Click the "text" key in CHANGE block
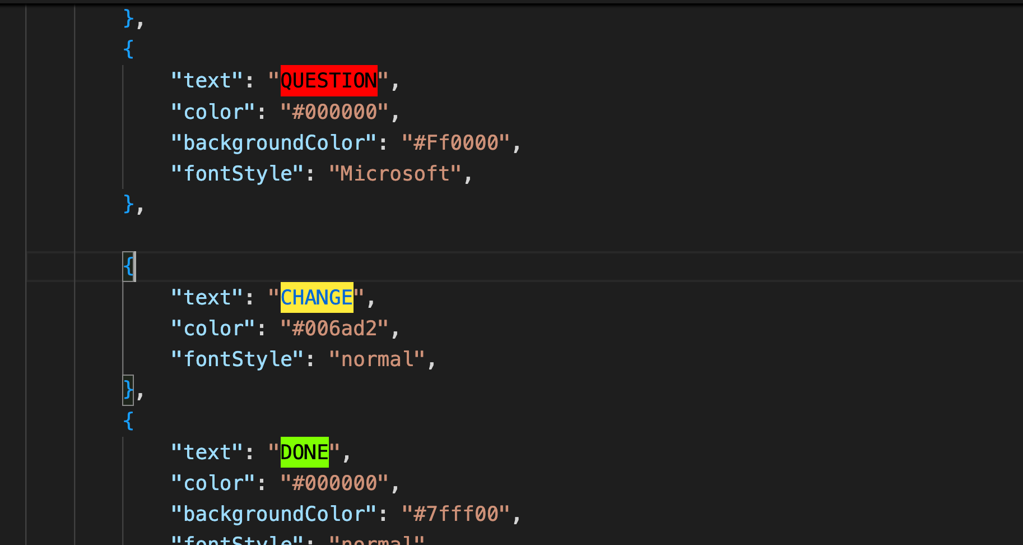Screen dimensions: 1023x545 click(207, 297)
